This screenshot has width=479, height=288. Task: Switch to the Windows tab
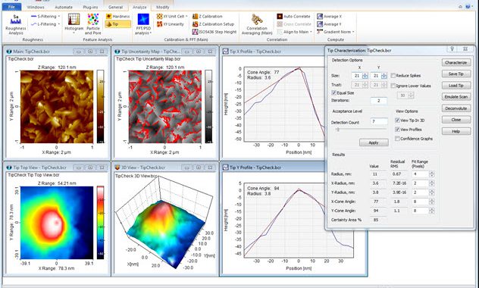(36, 7)
